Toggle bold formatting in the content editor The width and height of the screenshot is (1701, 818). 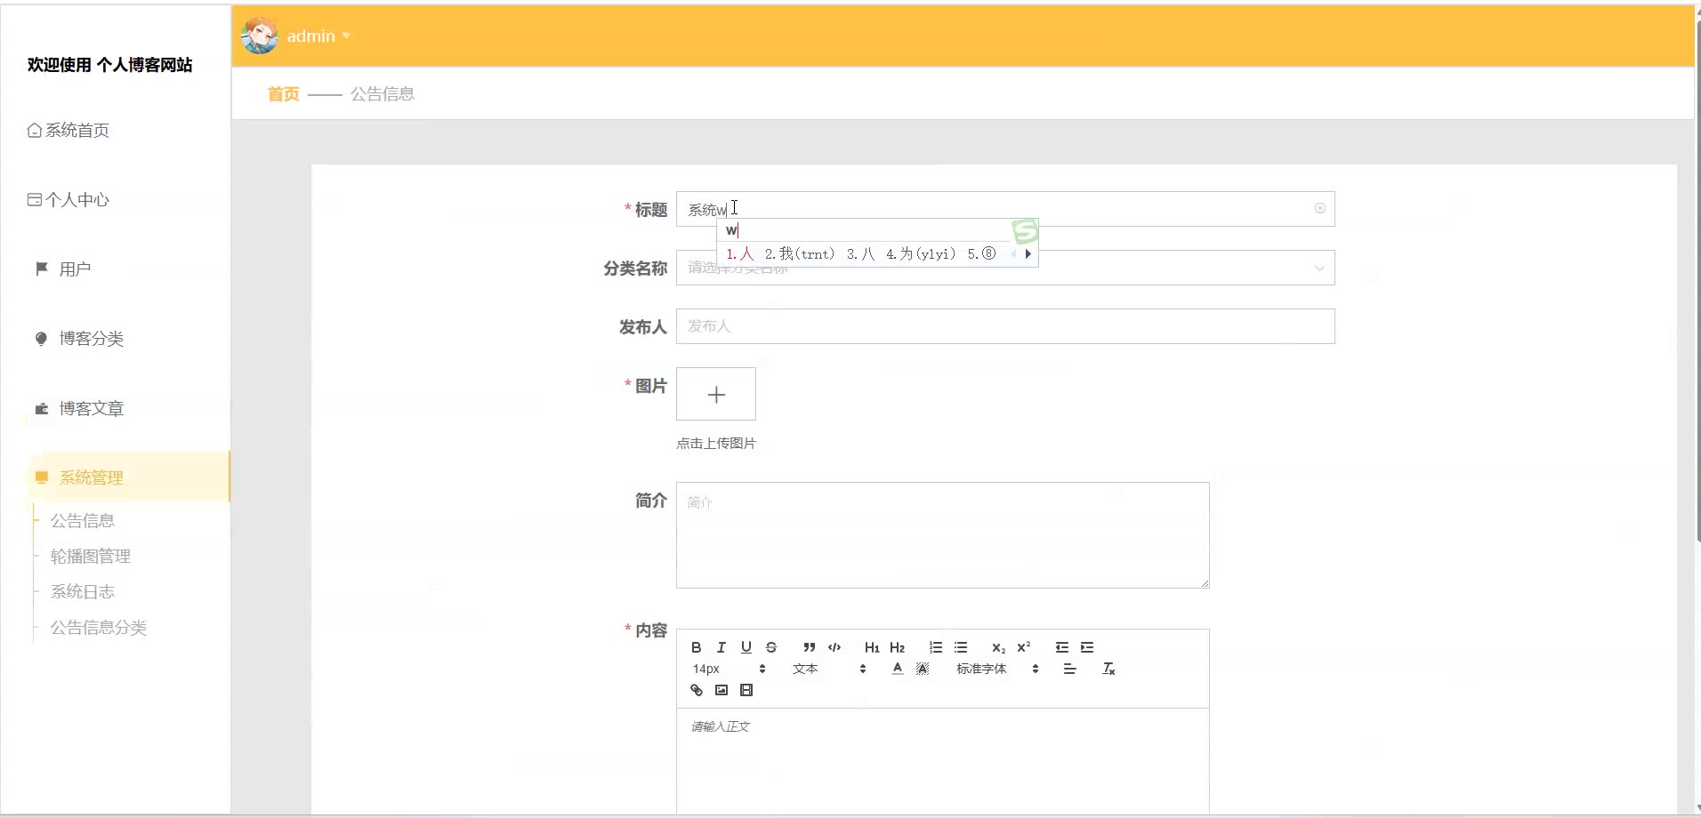[697, 647]
